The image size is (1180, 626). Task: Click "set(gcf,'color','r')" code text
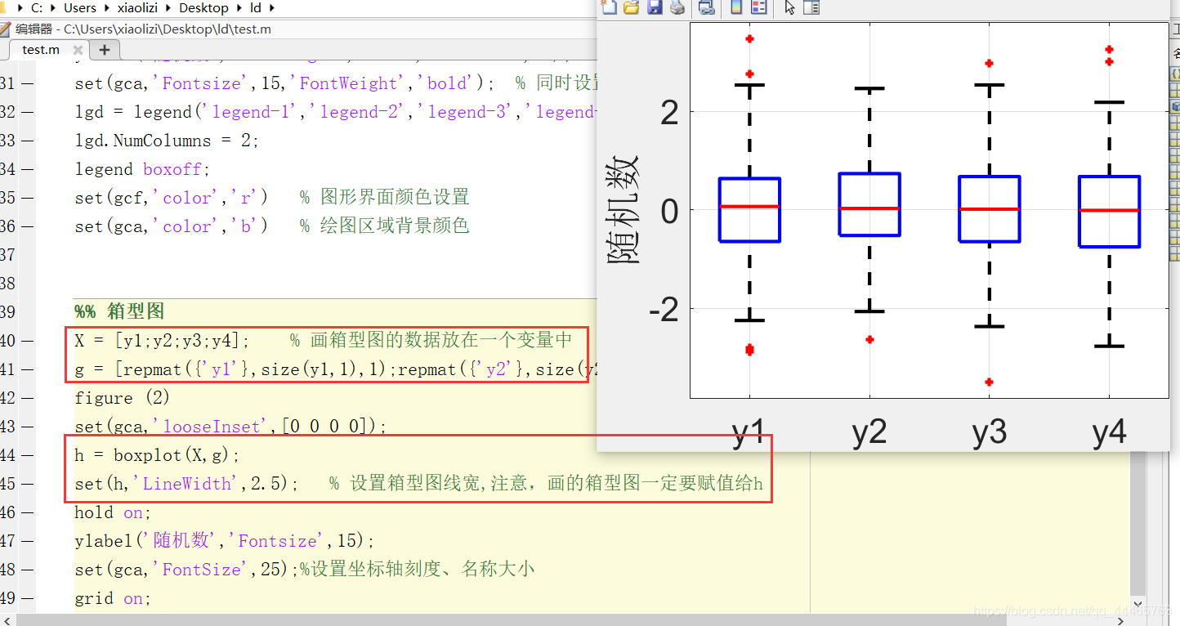(171, 198)
